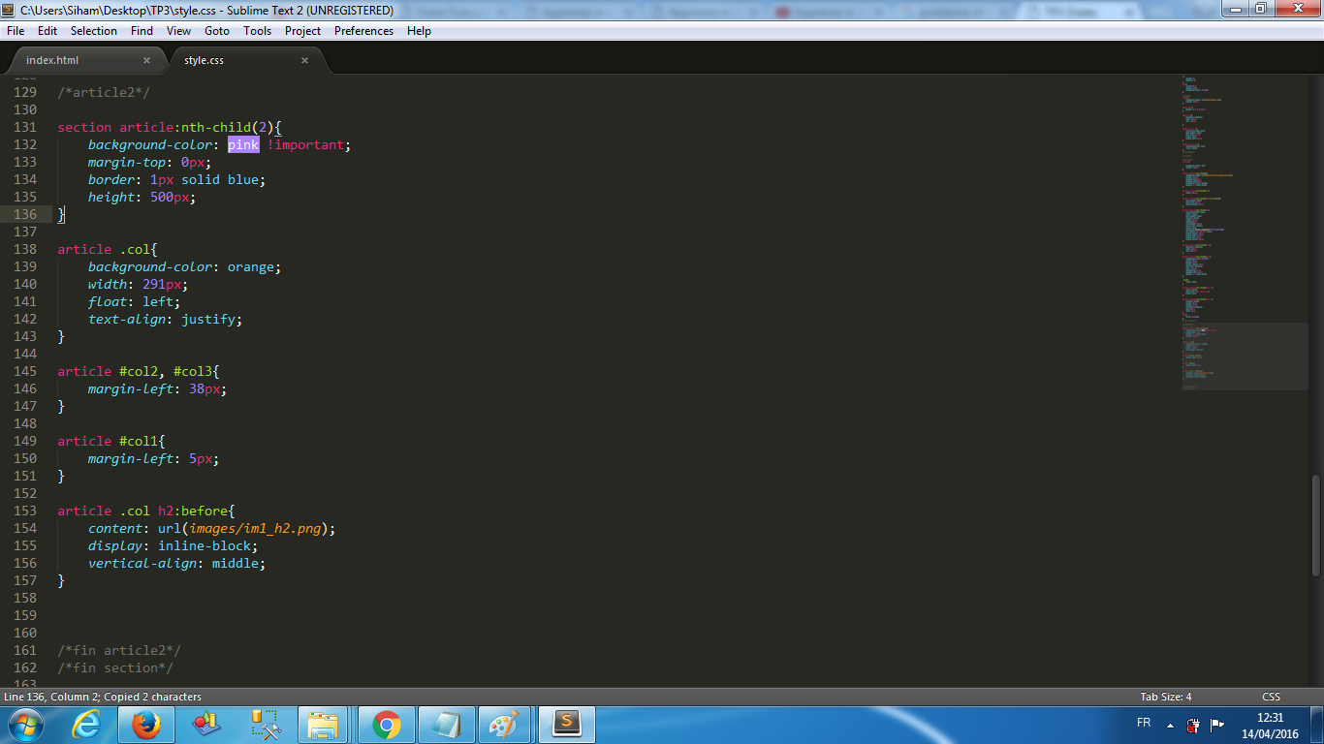Open the CSS syntax selector
Screen dimensions: 1324x744
pos(1271,696)
